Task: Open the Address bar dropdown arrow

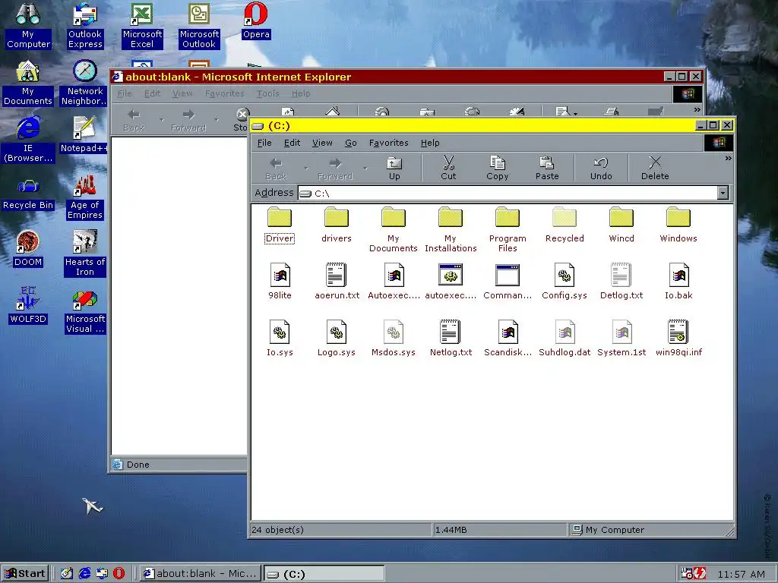Action: pos(723,193)
